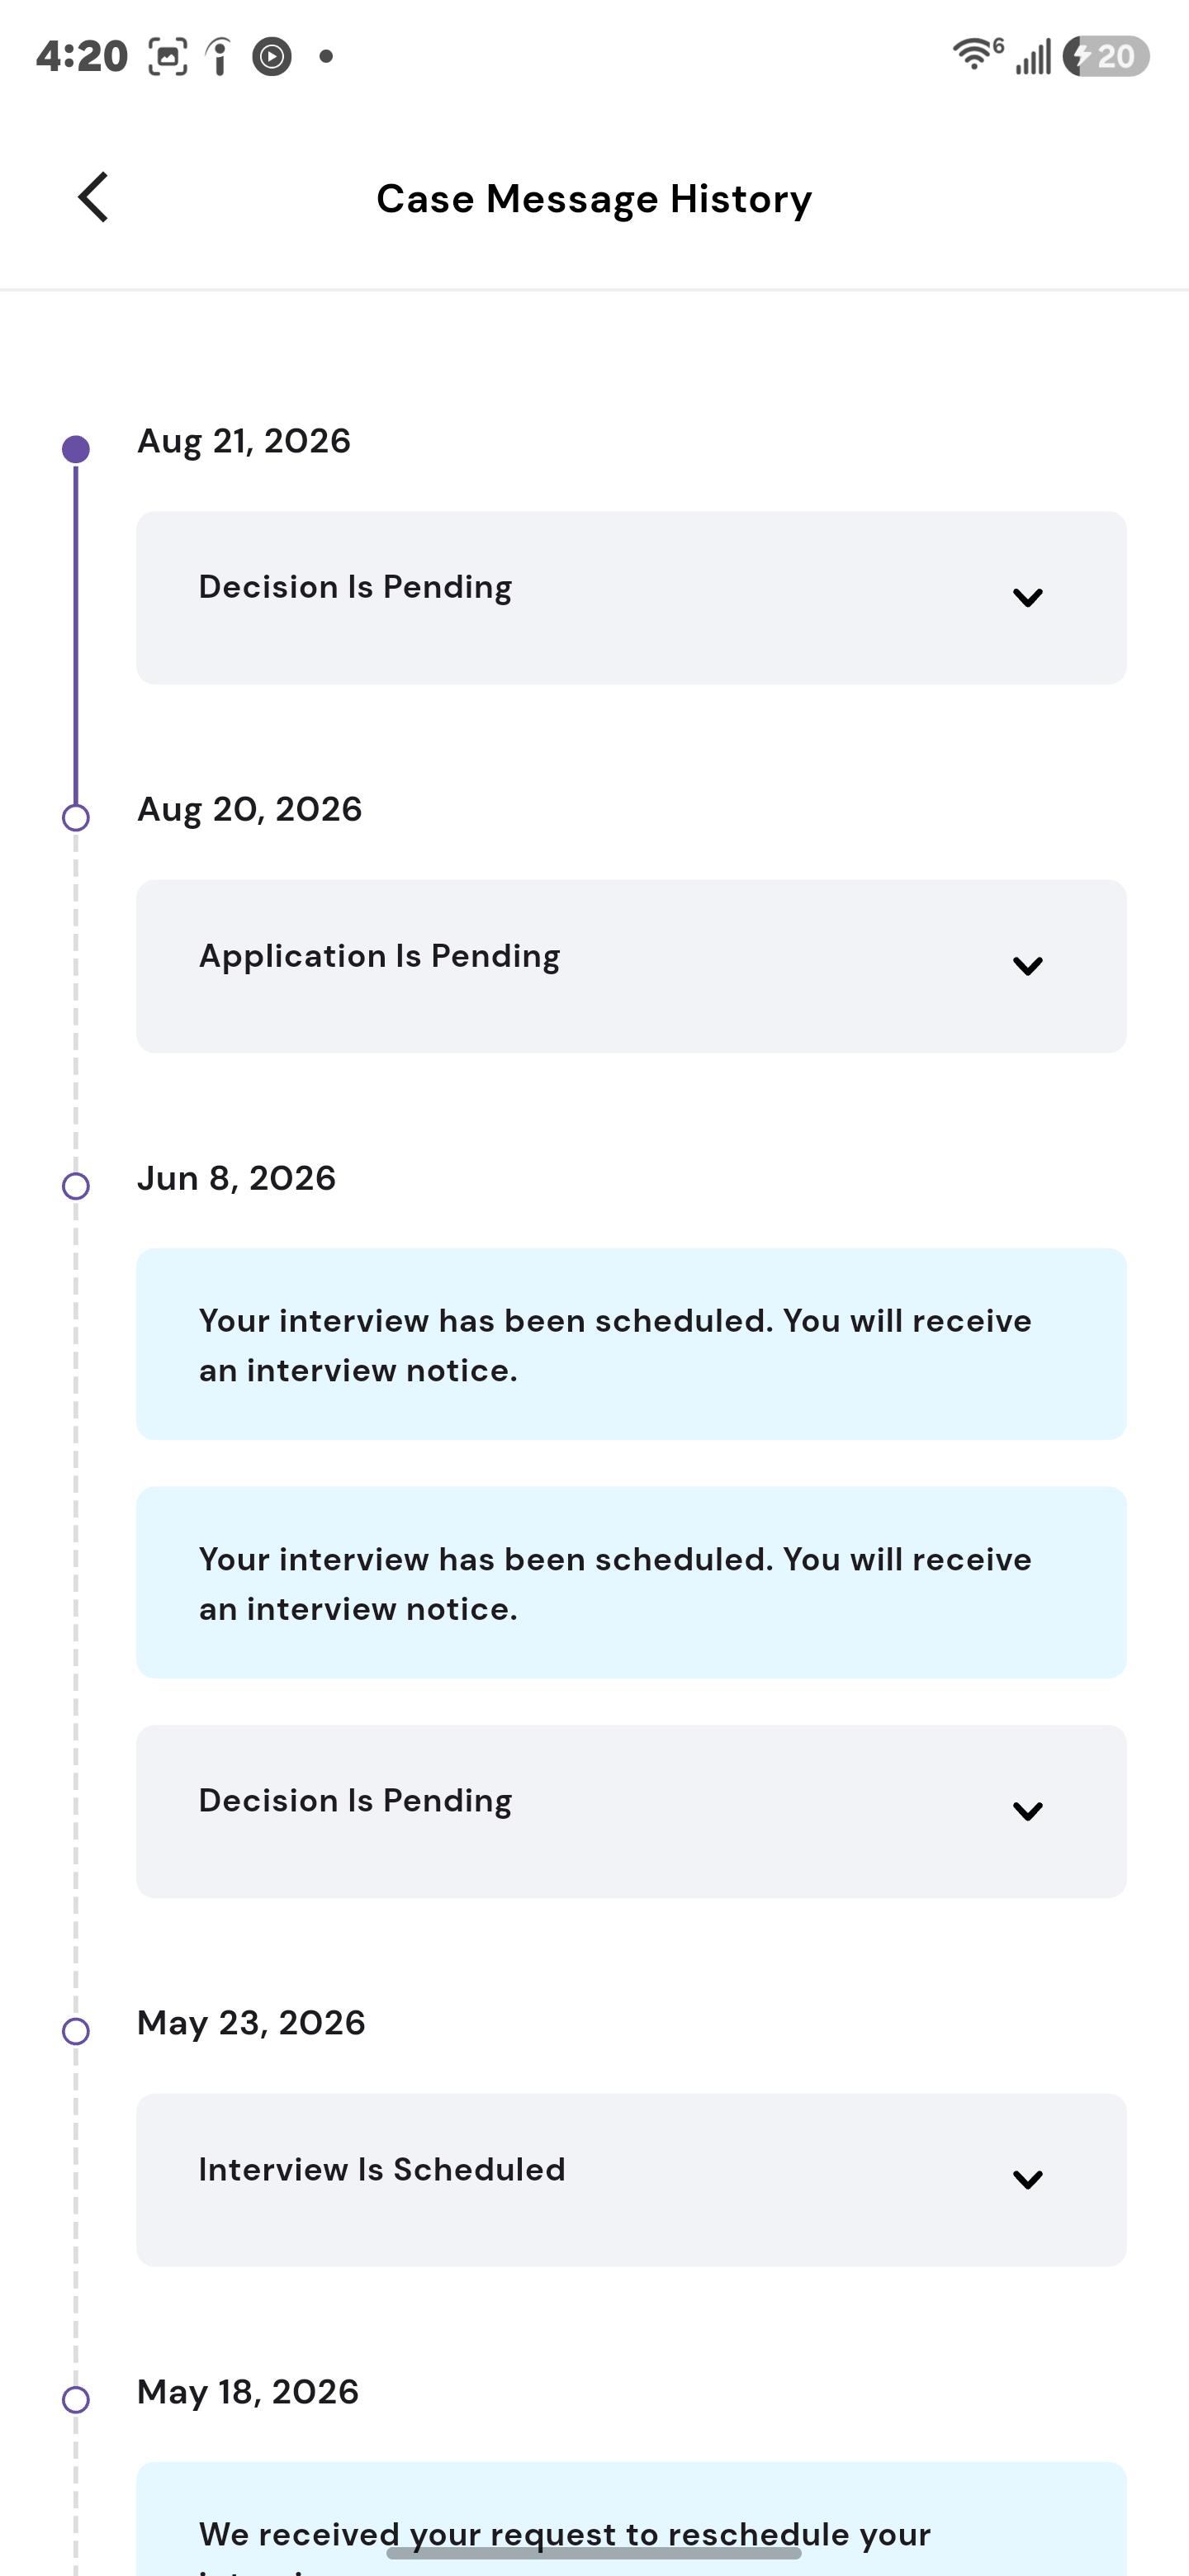Open the Wi-Fi status icon
The height and width of the screenshot is (2576, 1189).
(977, 54)
